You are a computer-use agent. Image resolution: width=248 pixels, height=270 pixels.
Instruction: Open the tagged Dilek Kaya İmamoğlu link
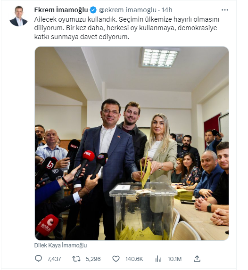click(60, 245)
